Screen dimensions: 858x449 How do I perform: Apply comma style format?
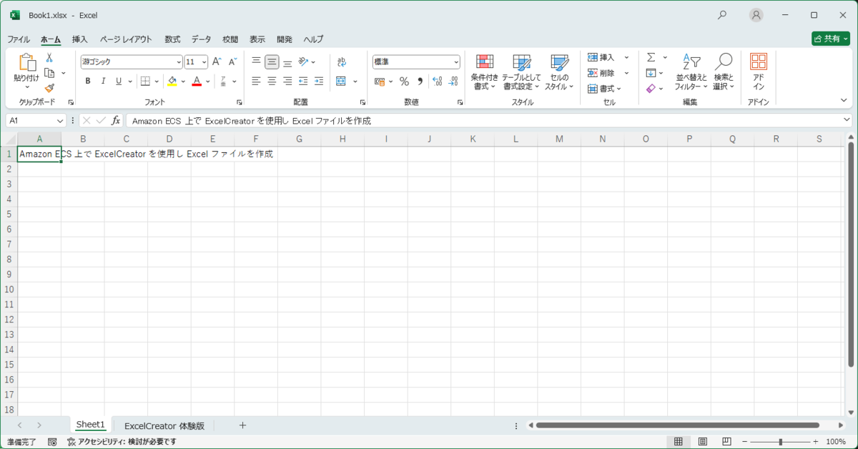tap(420, 81)
